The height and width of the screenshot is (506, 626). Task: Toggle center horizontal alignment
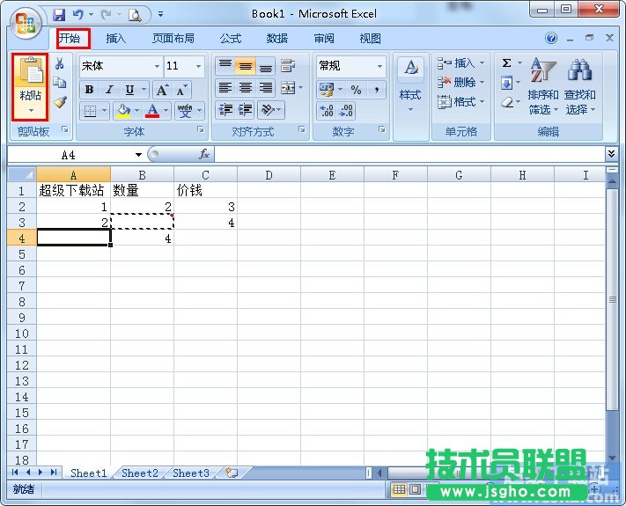[x=246, y=88]
